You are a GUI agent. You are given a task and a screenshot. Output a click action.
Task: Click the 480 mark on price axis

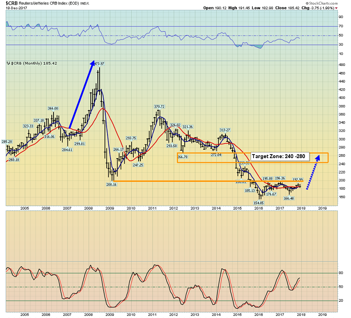point(342,65)
